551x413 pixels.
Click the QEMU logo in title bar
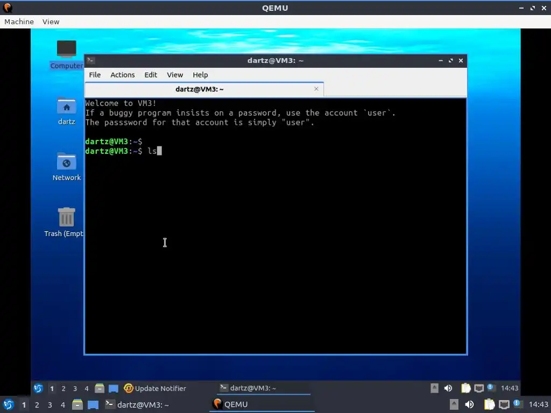[8, 8]
